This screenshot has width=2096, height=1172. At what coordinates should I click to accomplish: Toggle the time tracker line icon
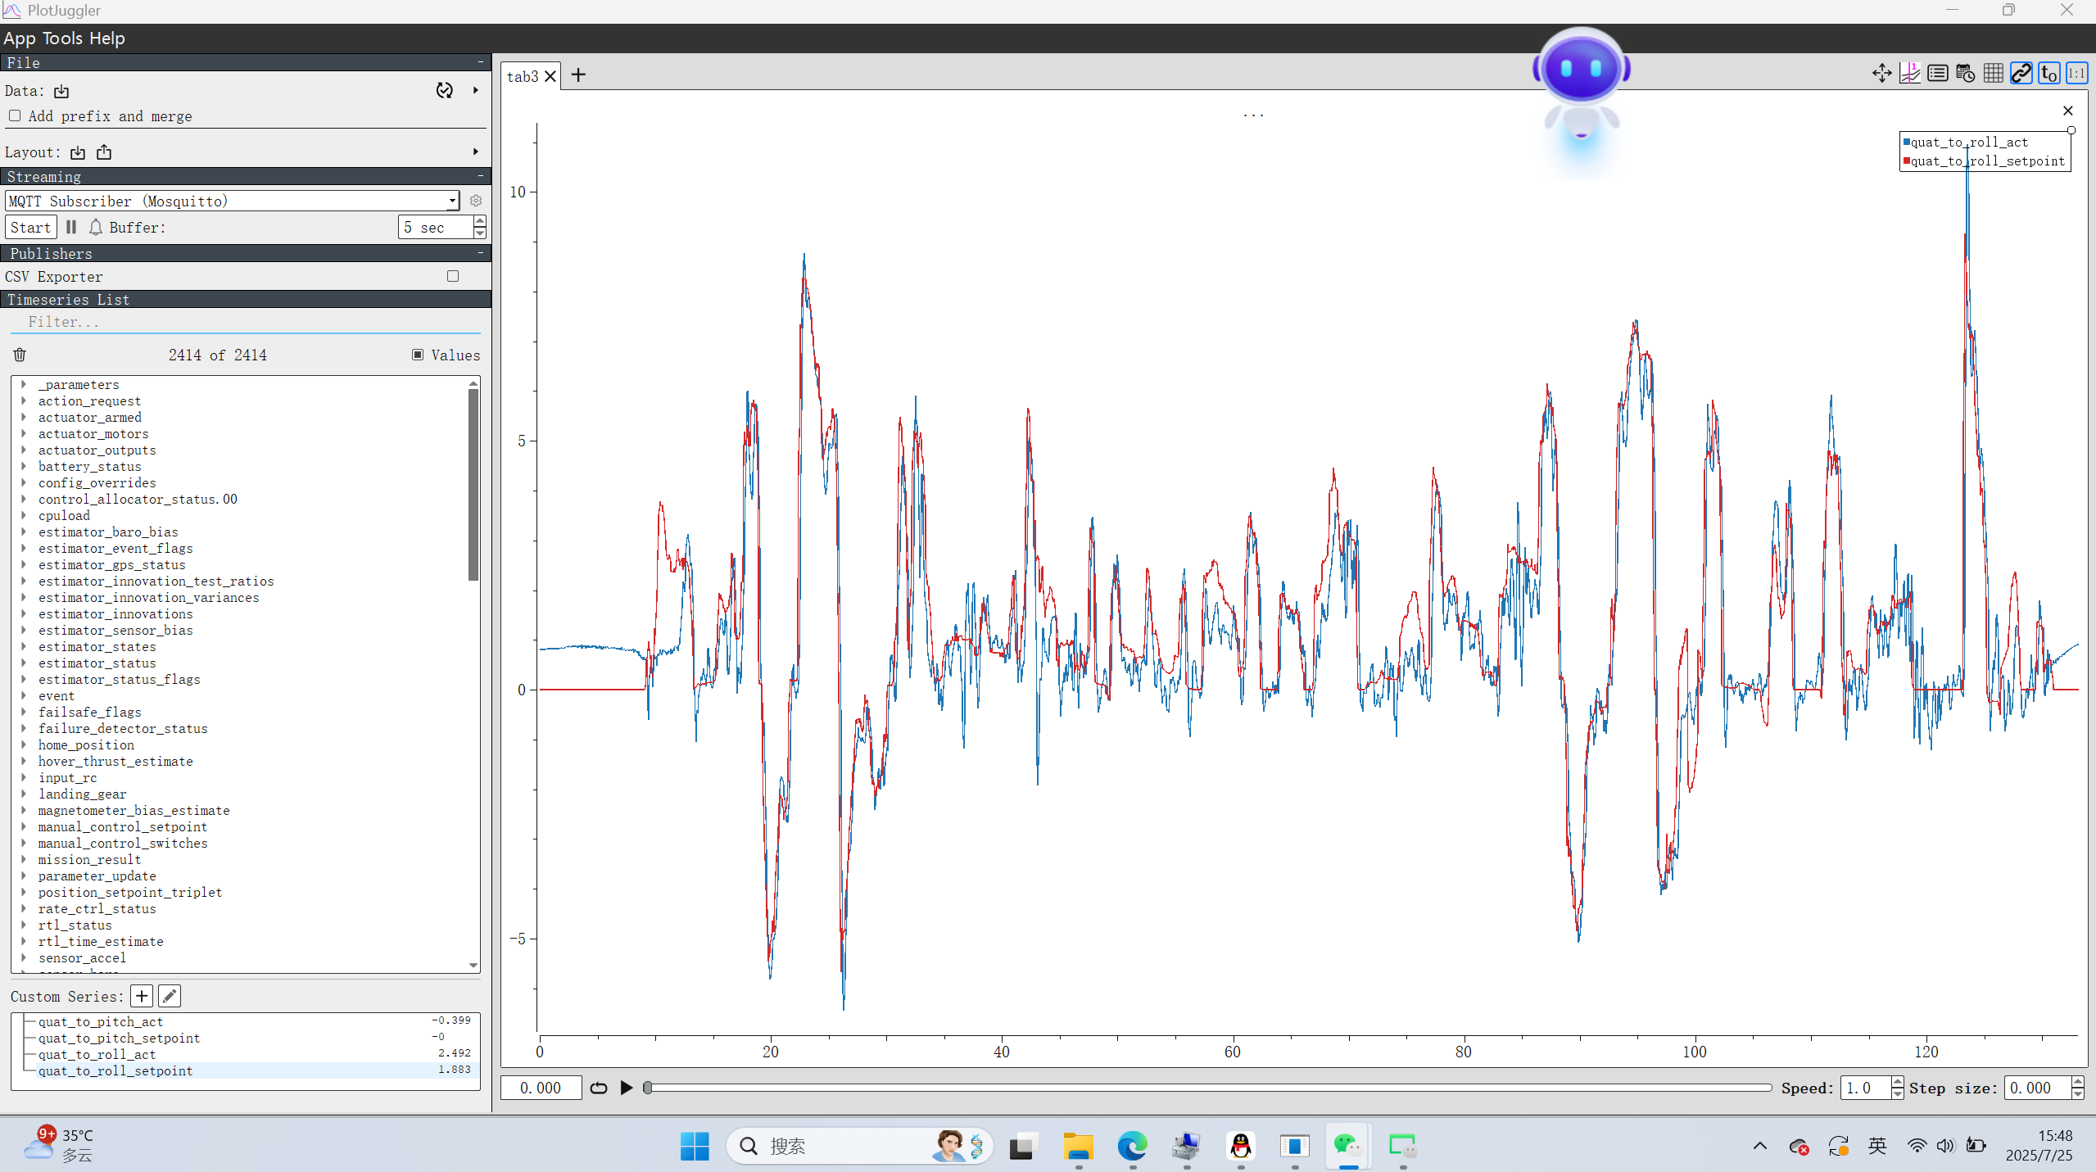(1909, 74)
